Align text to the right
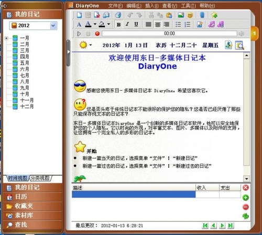 pyautogui.click(x=166, y=24)
